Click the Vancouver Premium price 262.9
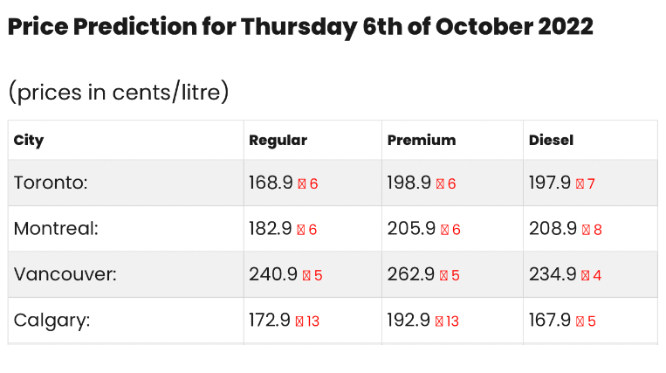 click(411, 274)
